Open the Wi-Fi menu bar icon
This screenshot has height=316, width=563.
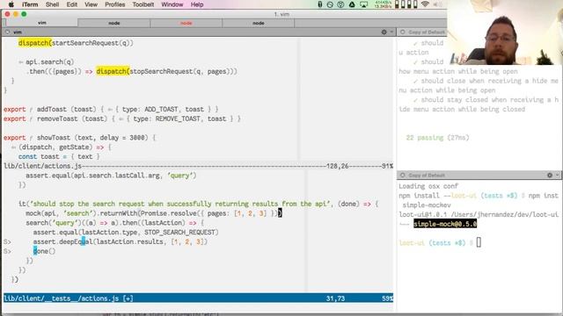tap(425, 4)
